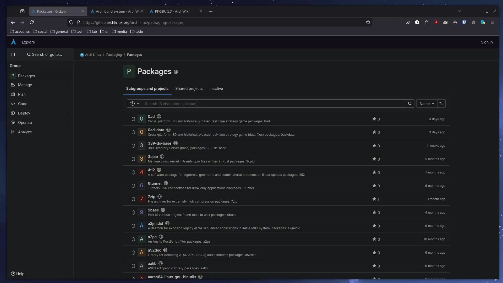Click the '4 weeks ago' timestamp for 389-ds-base
This screenshot has width=503, height=283.
coord(436,146)
